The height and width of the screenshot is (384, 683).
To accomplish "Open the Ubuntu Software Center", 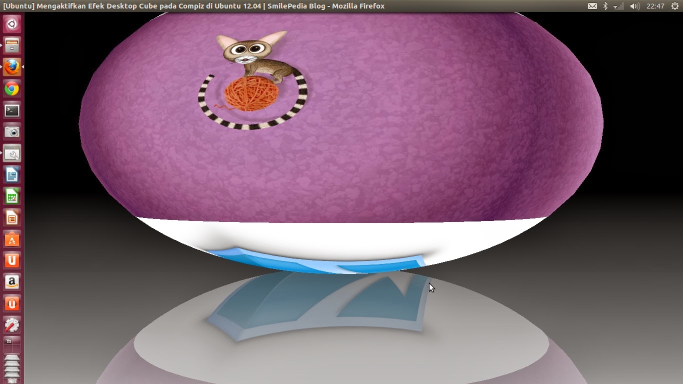I will pos(12,239).
